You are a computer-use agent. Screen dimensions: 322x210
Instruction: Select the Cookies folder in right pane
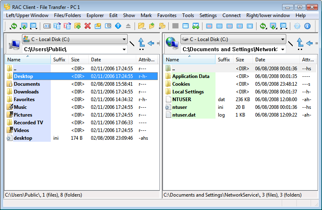240,84
